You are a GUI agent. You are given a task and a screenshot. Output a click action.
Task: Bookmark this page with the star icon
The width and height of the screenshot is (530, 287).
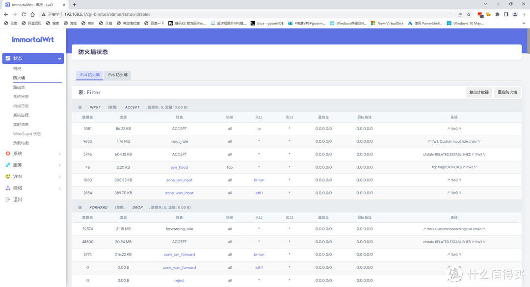pyautogui.click(x=469, y=14)
